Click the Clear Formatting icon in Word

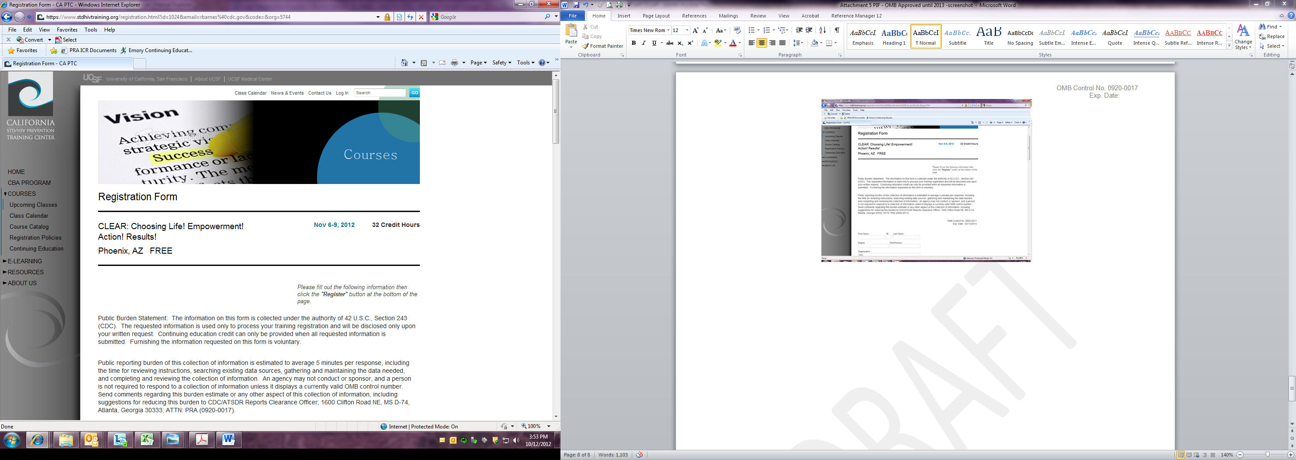click(737, 30)
